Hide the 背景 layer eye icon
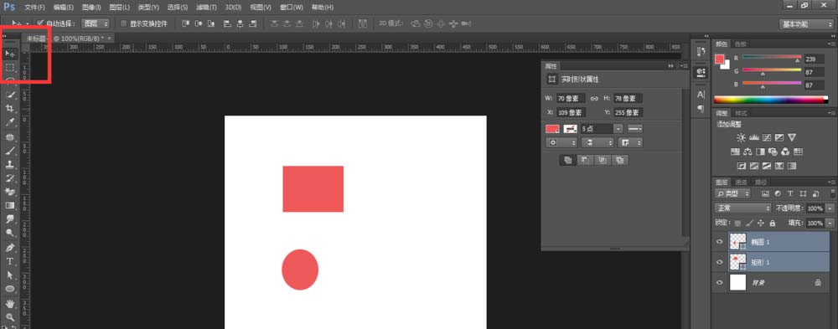838x329 pixels. click(719, 282)
